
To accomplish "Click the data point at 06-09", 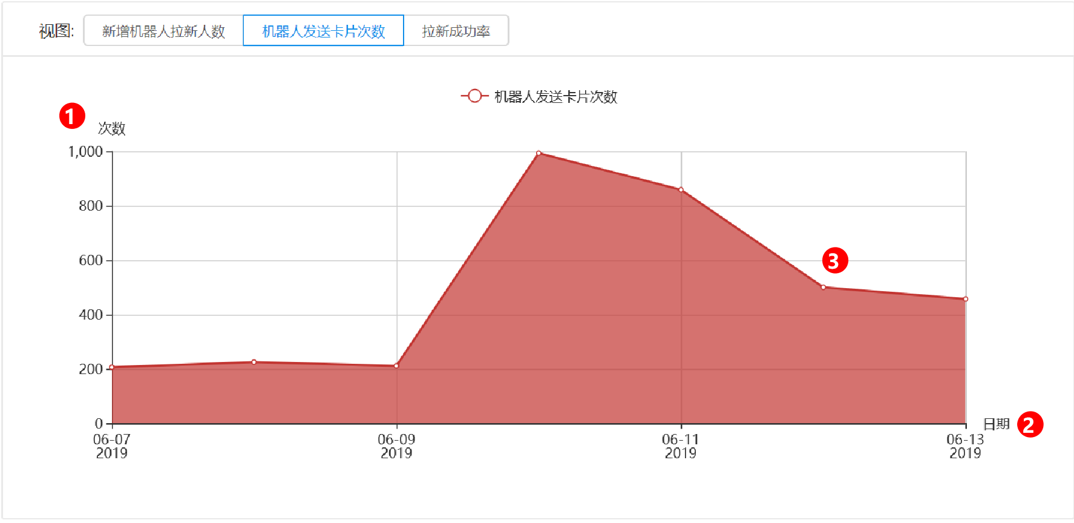I will [396, 366].
